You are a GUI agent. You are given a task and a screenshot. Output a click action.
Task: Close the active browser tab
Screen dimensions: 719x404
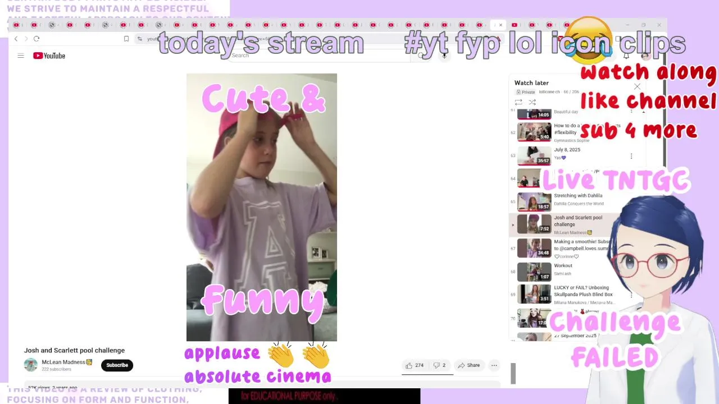click(500, 25)
